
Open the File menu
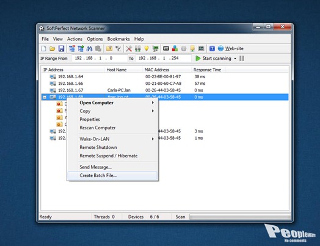pos(45,39)
